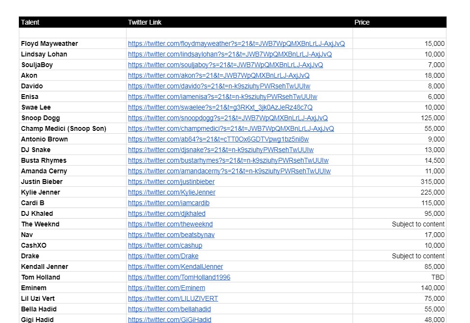Open the GiGiHadid Twitter link
470x323 pixels.
pos(170,320)
